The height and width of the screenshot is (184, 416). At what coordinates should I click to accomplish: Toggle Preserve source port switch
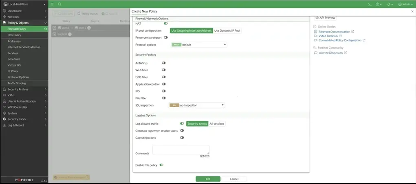click(166, 37)
